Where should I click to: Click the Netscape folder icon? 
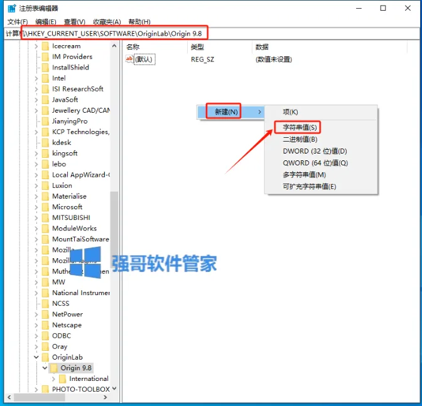point(45,325)
